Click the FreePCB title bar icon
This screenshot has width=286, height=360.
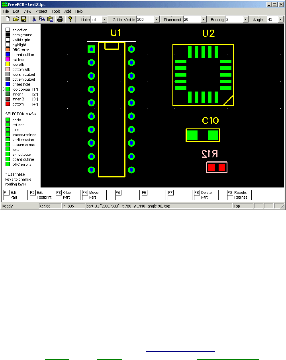(4, 4)
